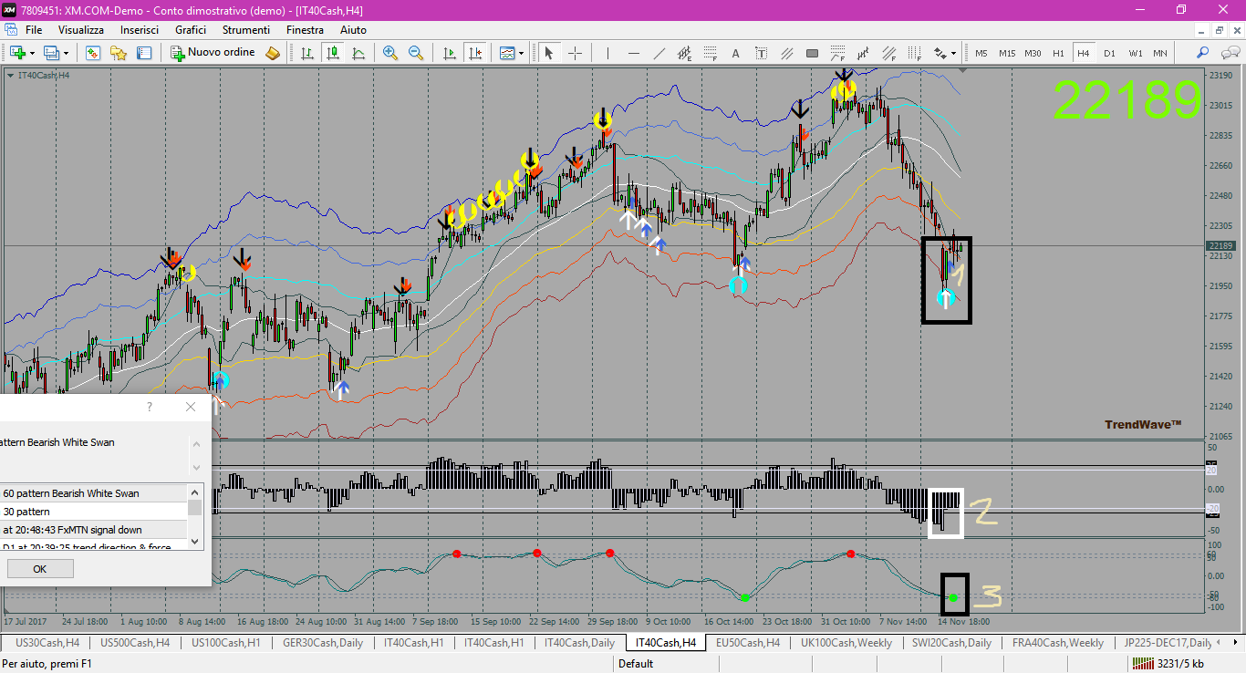
Task: Open the chart templates dropdown
Action: [512, 53]
